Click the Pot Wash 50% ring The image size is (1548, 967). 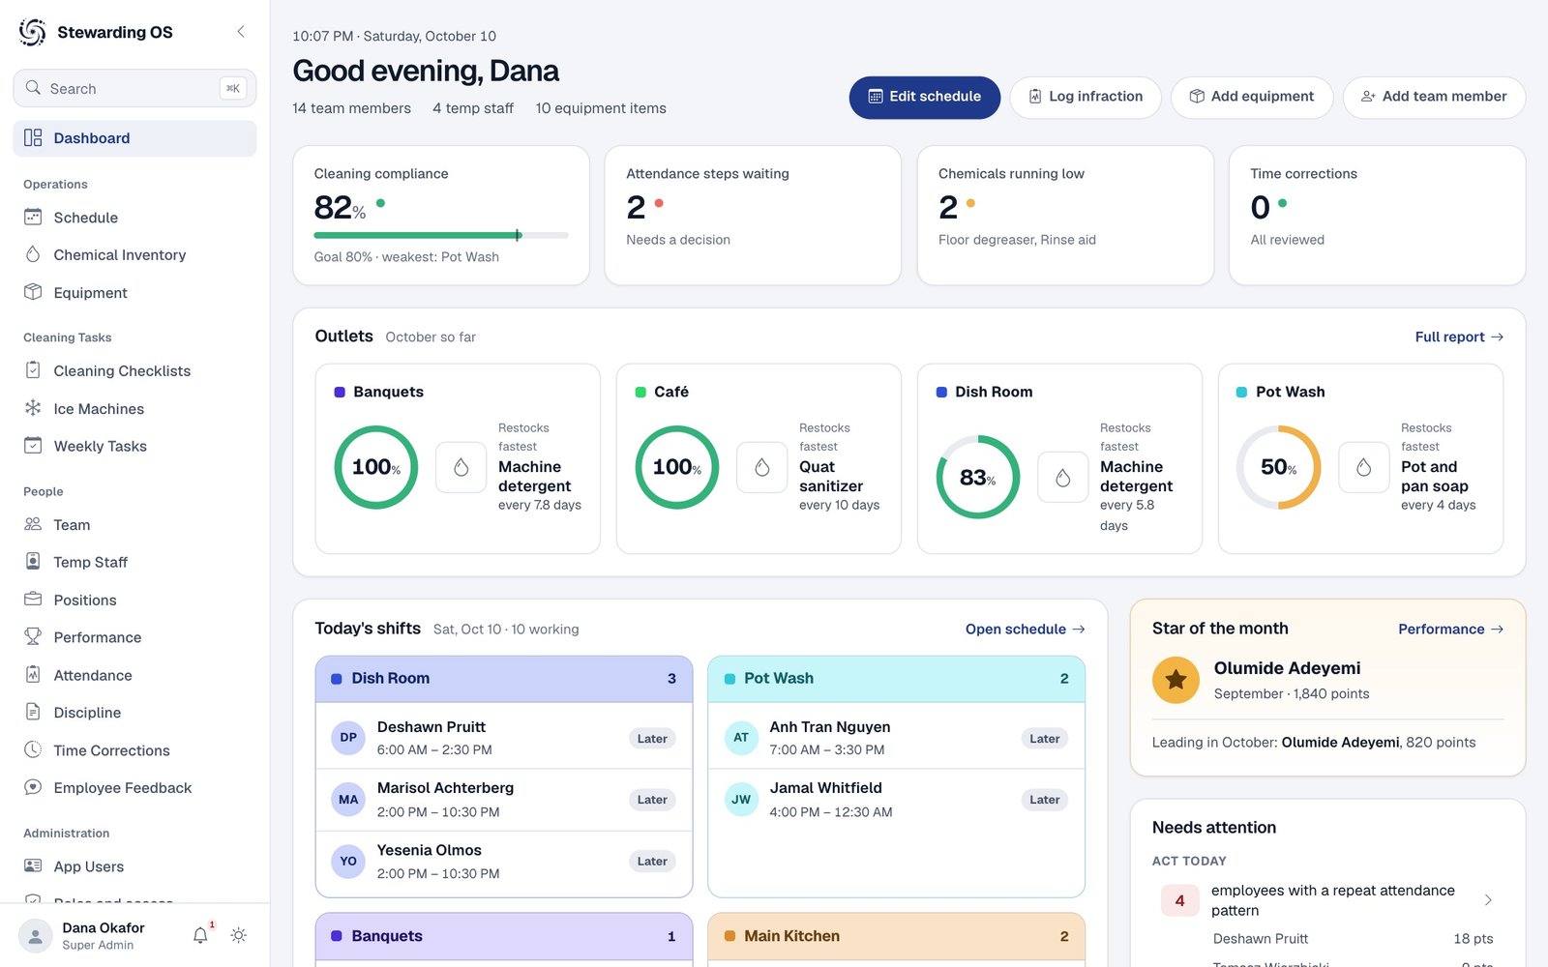tap(1279, 467)
